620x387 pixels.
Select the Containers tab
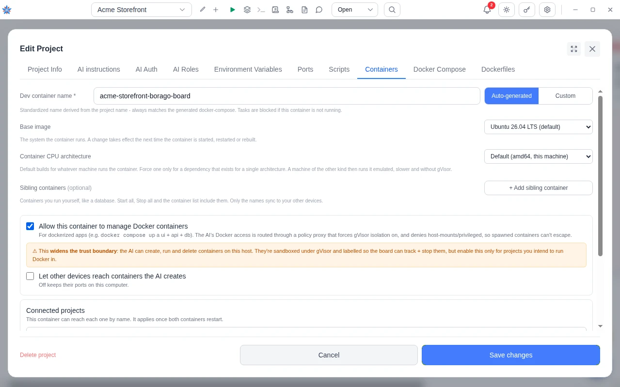[382, 69]
